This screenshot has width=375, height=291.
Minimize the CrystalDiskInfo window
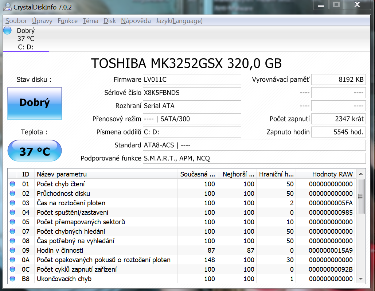(321, 5)
